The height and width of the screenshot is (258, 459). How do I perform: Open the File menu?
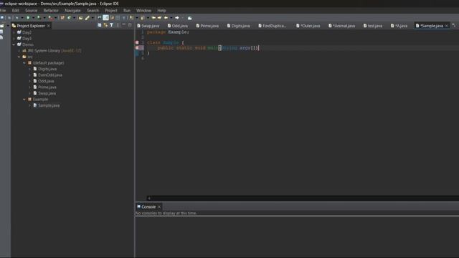(3, 11)
